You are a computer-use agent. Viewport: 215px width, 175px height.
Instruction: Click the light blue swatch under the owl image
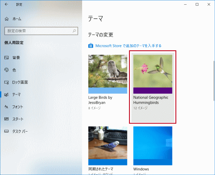107,91
